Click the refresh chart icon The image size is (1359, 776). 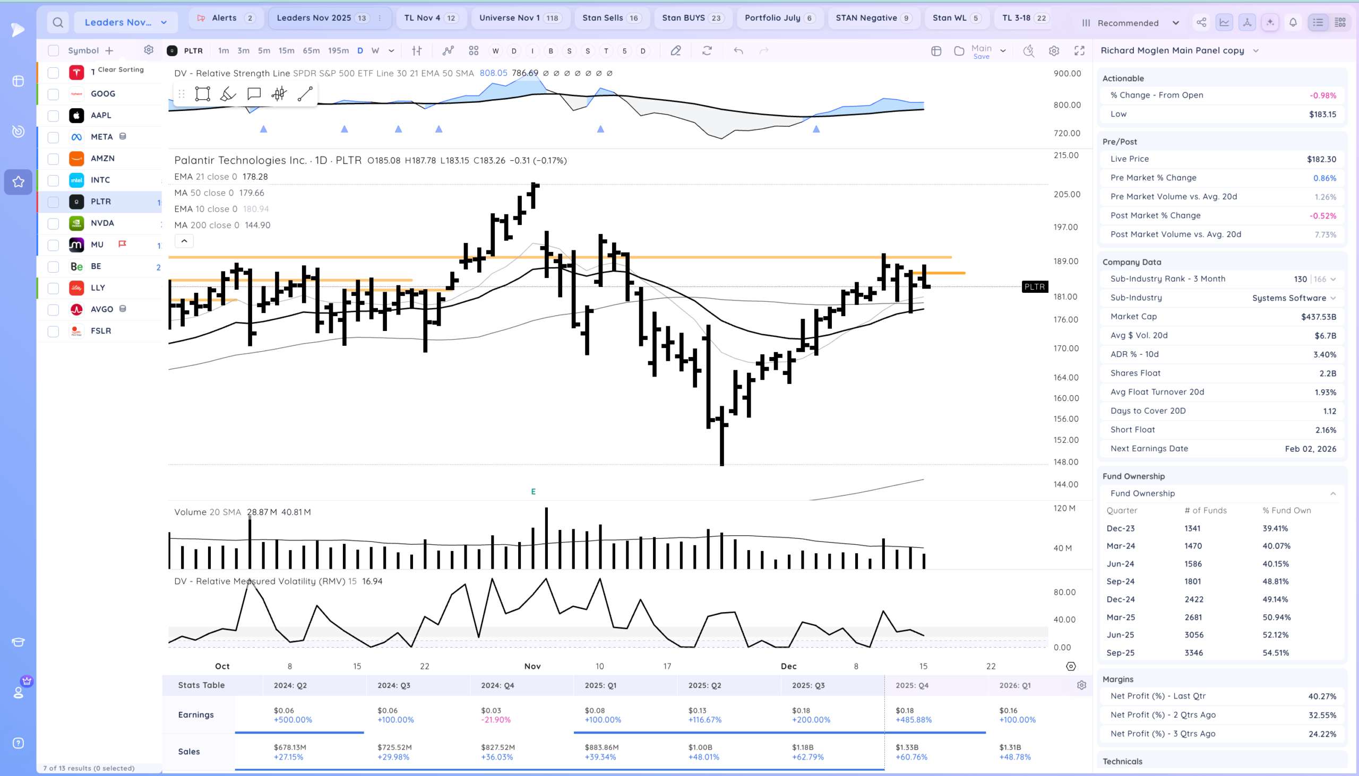click(x=707, y=50)
